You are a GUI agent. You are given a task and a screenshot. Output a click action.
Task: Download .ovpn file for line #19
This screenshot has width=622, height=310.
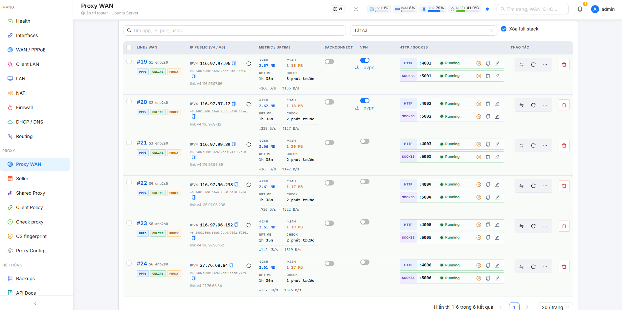tap(365, 68)
